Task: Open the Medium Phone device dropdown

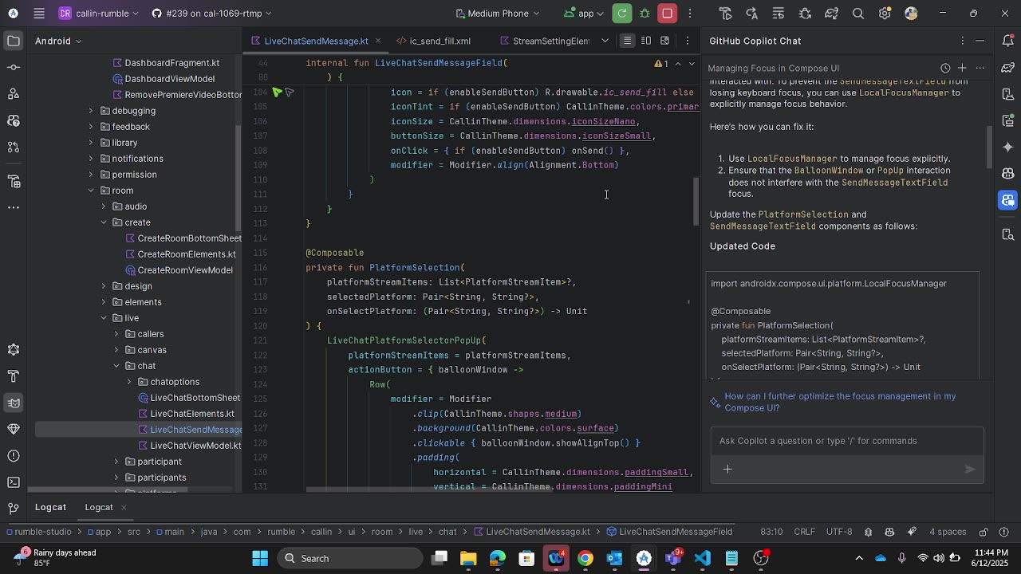Action: tap(497, 14)
